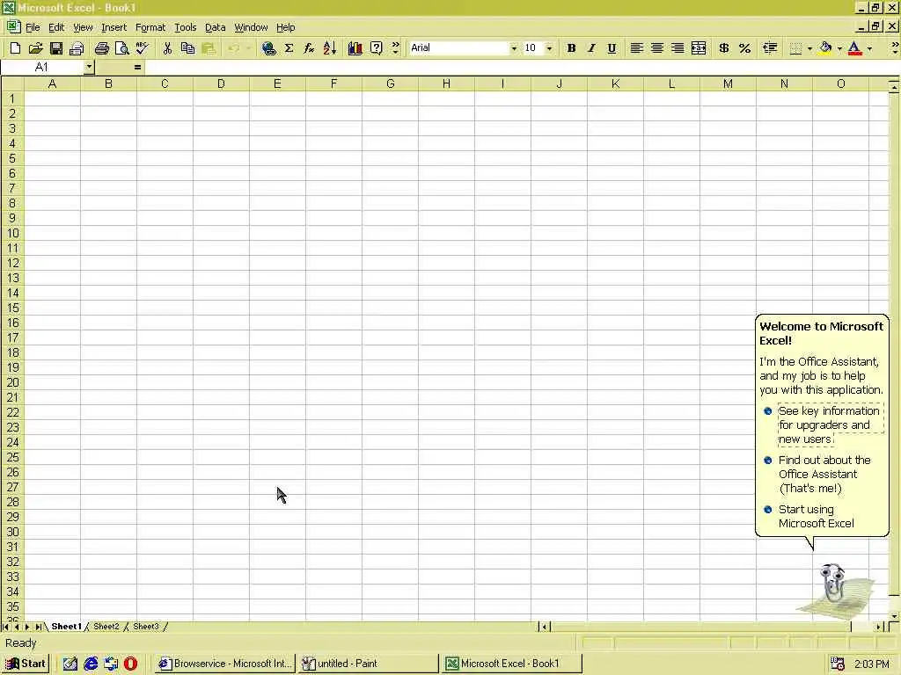Expand Font Color palette arrow

pyautogui.click(x=869, y=48)
